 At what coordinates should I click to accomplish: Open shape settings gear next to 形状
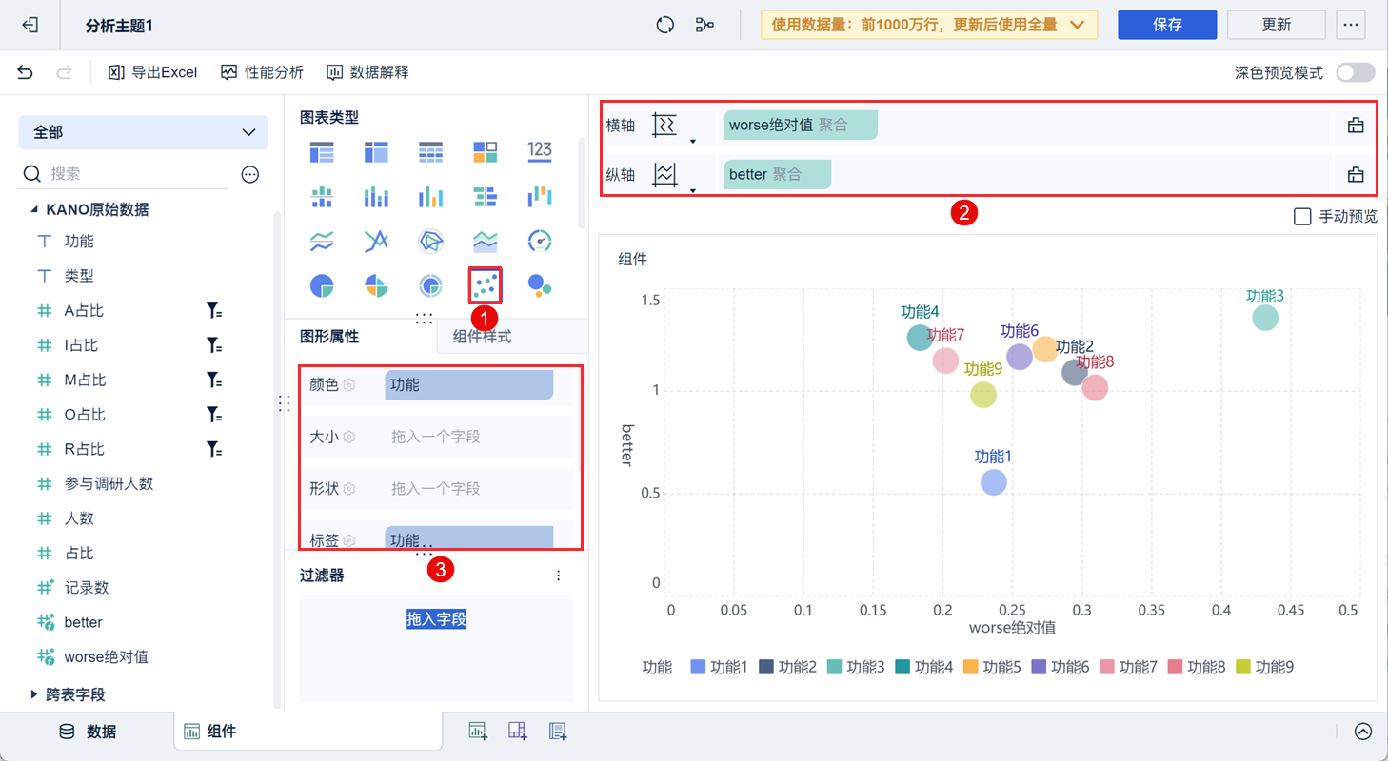tap(349, 488)
